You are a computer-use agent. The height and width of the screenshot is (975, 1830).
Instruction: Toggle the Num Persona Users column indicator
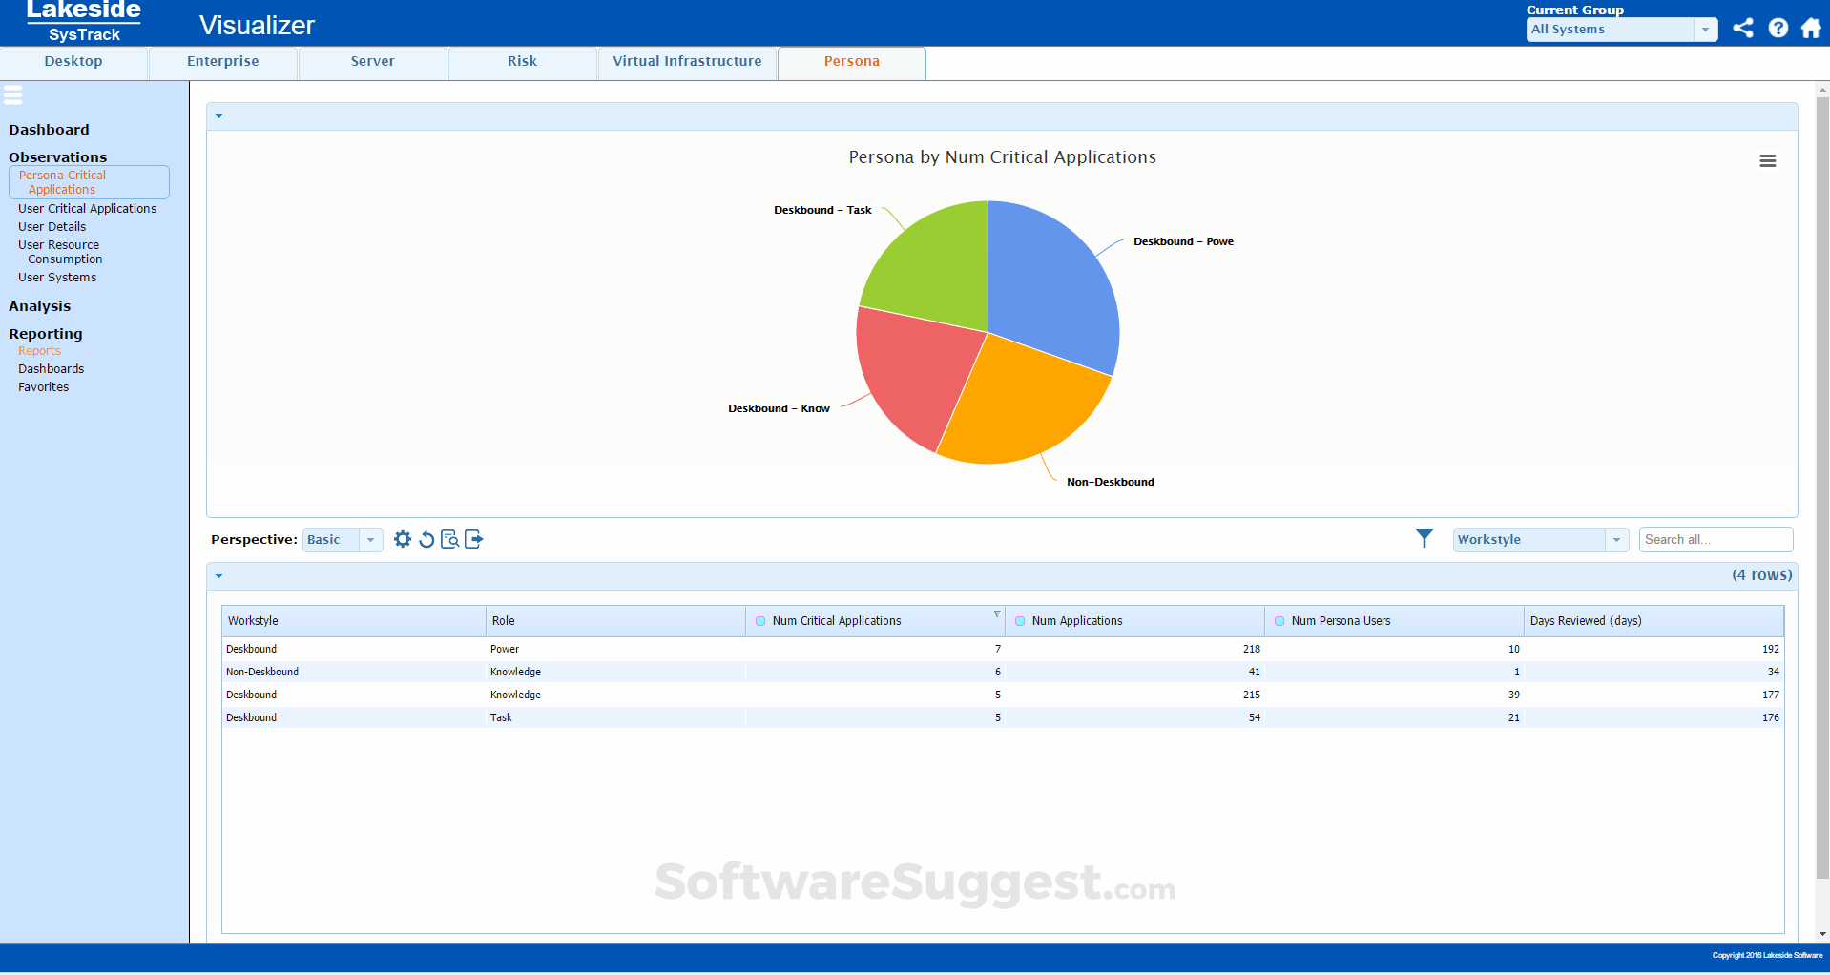(x=1279, y=620)
